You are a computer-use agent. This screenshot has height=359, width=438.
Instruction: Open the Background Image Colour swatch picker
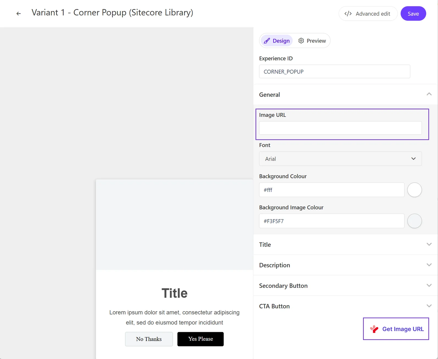414,221
